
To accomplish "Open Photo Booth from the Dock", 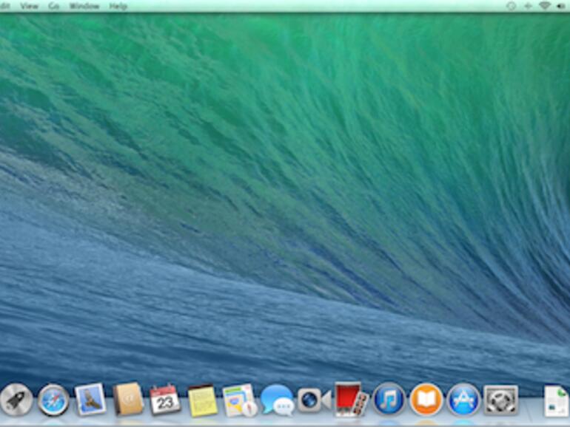I will [x=350, y=400].
